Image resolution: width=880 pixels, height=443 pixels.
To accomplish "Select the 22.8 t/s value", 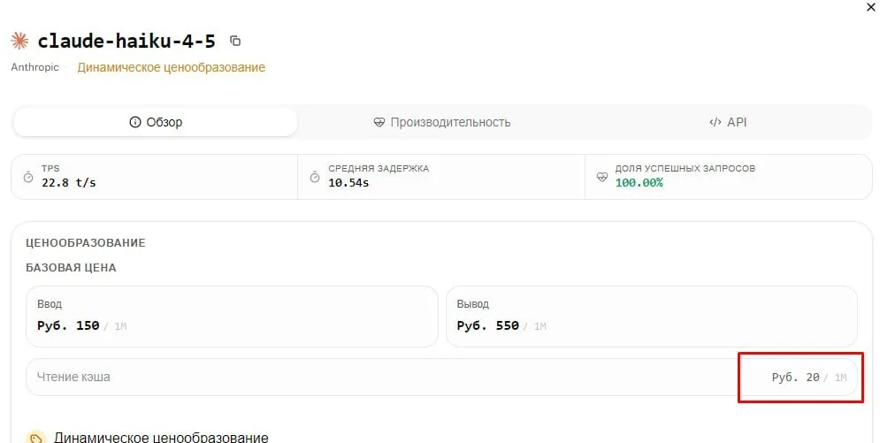I will click(68, 183).
